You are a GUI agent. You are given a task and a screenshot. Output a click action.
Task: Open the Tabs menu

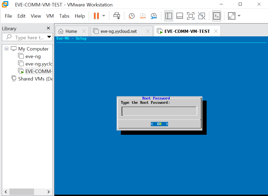(64, 16)
